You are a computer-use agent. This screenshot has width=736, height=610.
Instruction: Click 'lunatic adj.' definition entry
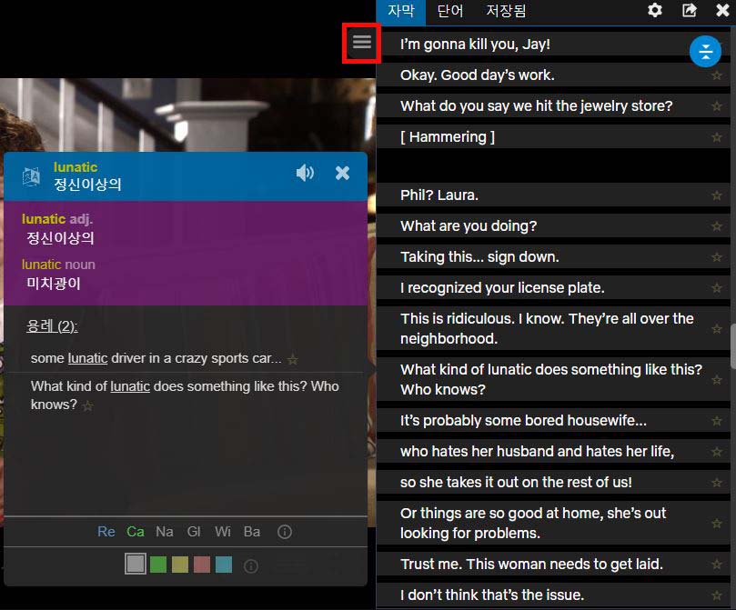pyautogui.click(x=57, y=229)
